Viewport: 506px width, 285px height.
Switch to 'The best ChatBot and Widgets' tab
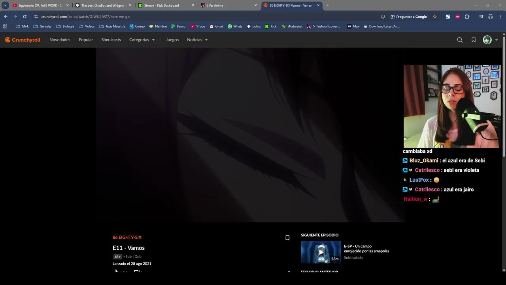(x=103, y=6)
